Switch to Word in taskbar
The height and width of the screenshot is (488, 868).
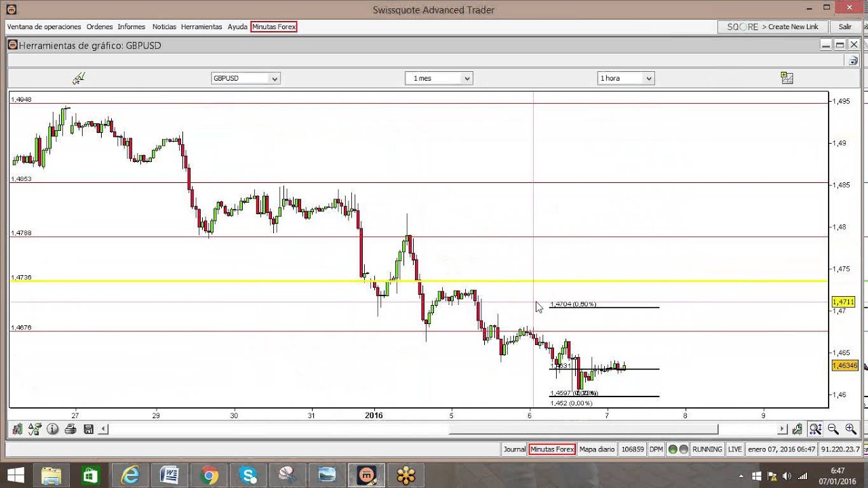[170, 475]
